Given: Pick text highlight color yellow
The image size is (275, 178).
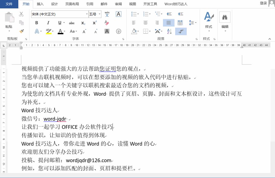Looking at the screenshot, I should (x=49, y=31).
